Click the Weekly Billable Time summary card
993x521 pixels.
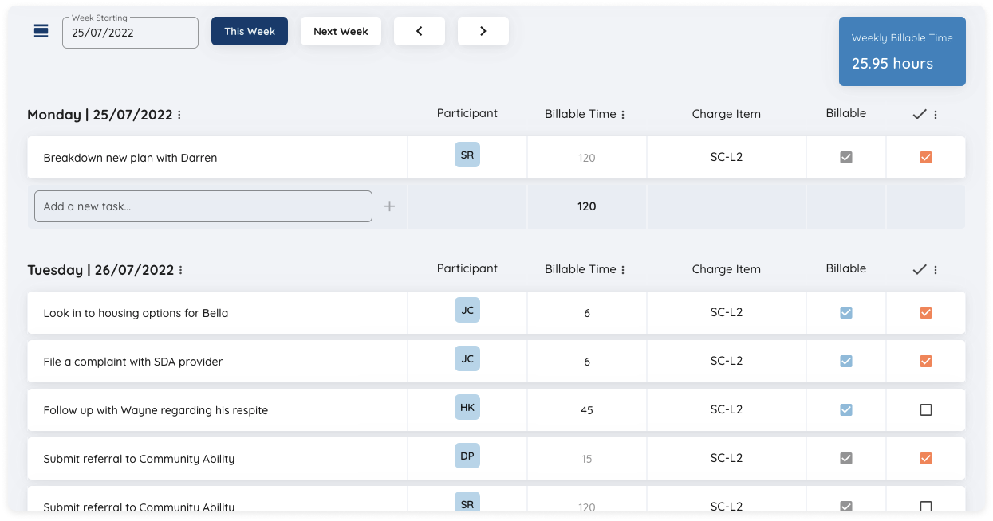902,51
